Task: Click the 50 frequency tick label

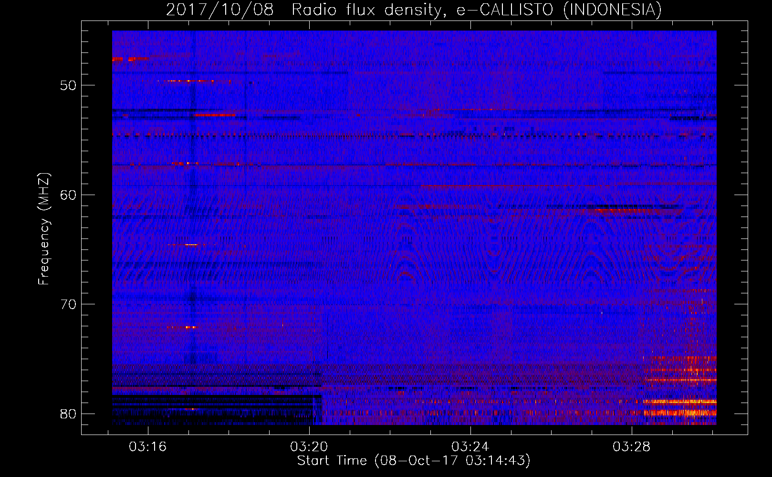Action: tap(68, 85)
